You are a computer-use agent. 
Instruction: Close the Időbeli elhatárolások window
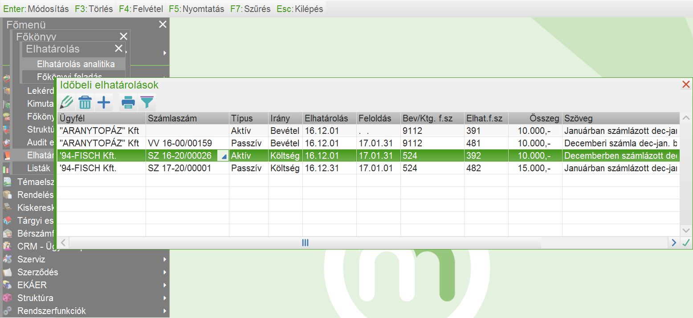click(x=686, y=85)
